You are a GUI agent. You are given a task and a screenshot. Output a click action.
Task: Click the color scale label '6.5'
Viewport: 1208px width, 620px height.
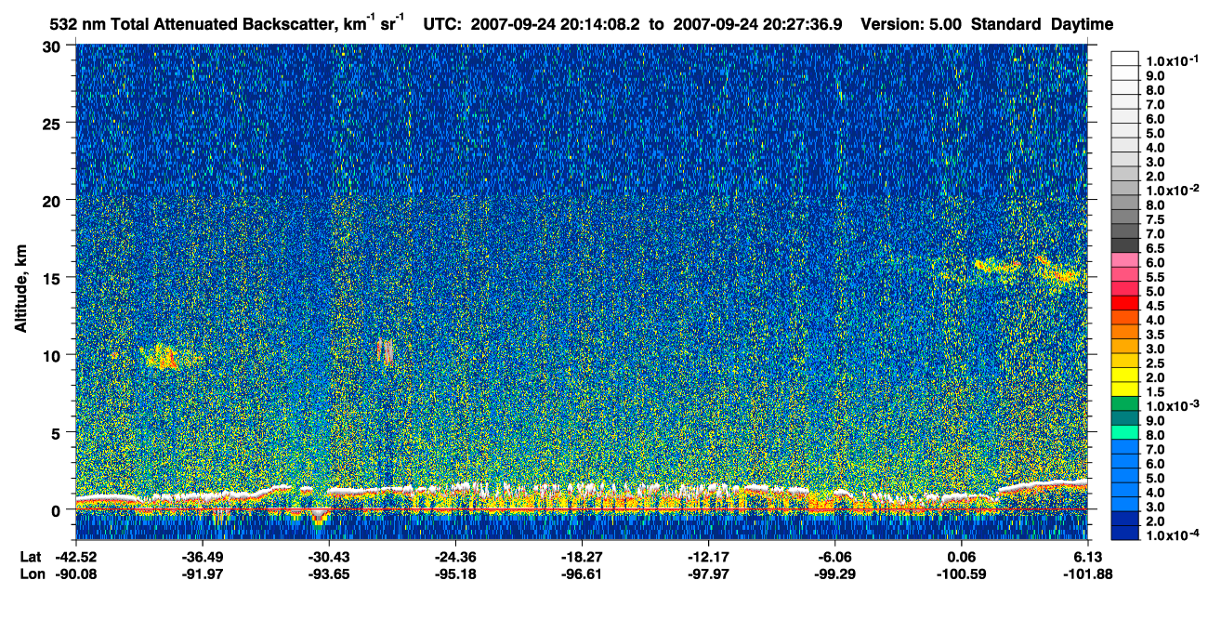click(x=1155, y=249)
